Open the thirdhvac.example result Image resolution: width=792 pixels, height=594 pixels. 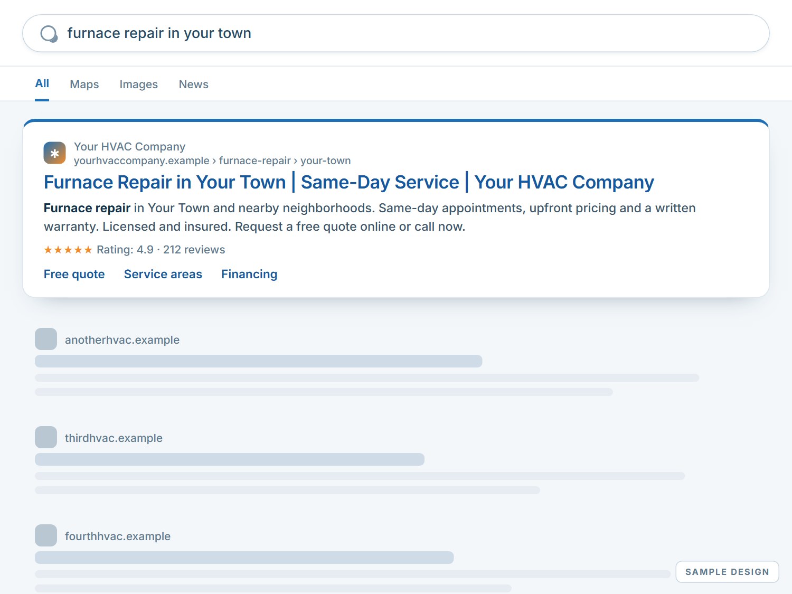point(114,438)
